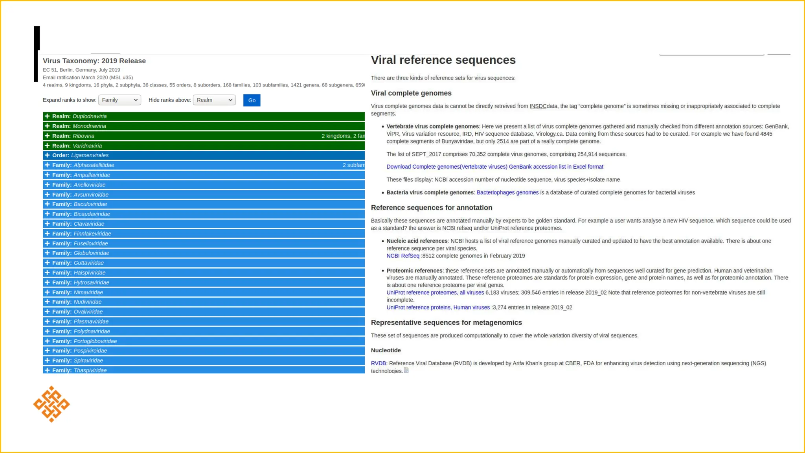Follow the NCBI RefSeq link

(402, 256)
